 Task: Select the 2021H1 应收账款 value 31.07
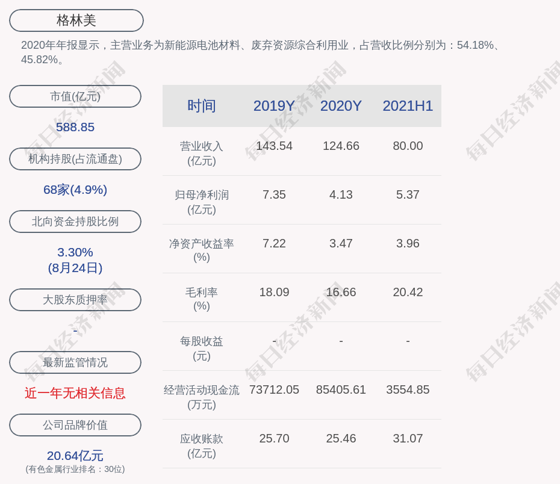tap(408, 438)
